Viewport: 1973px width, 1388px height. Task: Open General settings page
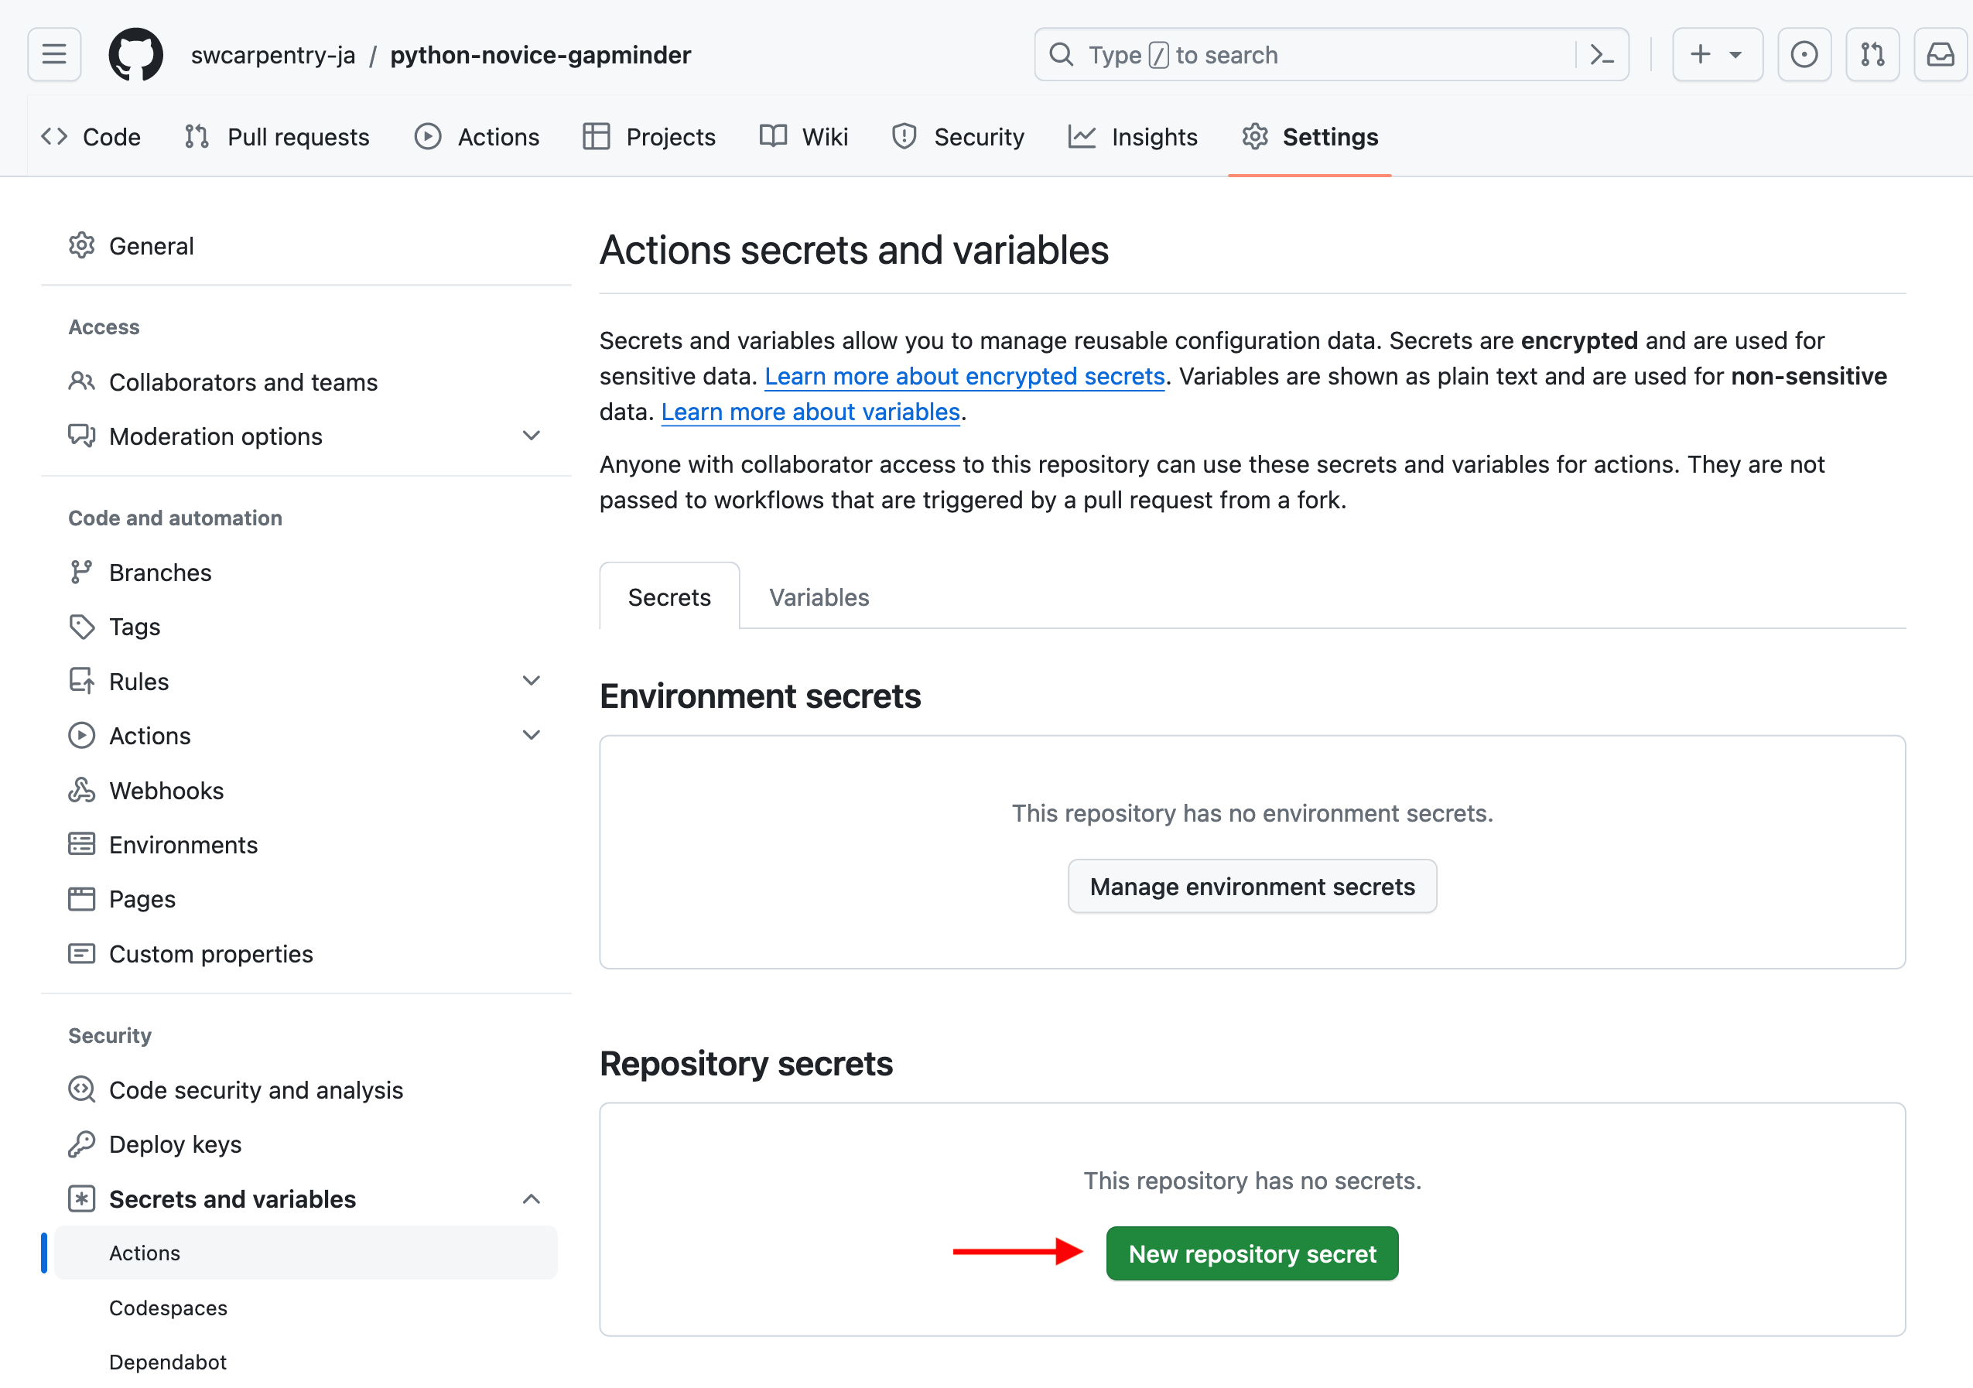306,246
